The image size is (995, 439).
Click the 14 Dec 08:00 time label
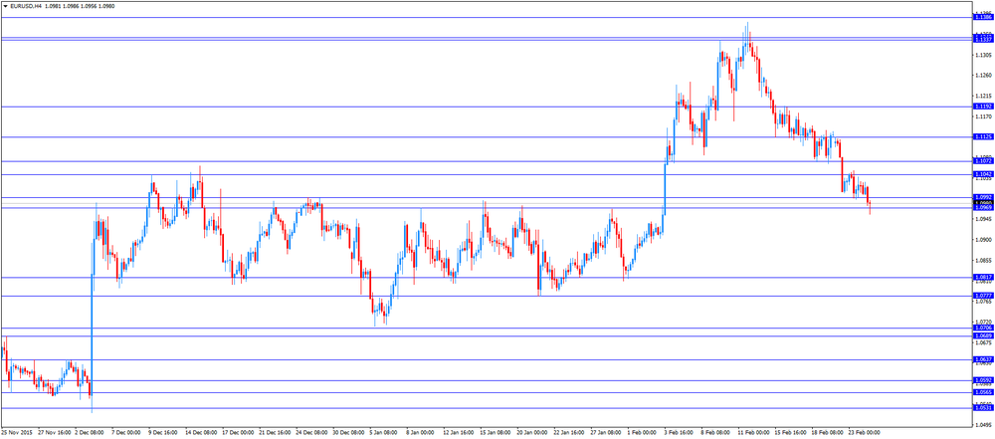(x=202, y=433)
